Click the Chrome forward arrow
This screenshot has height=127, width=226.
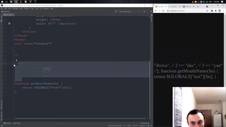click(x=159, y=11)
